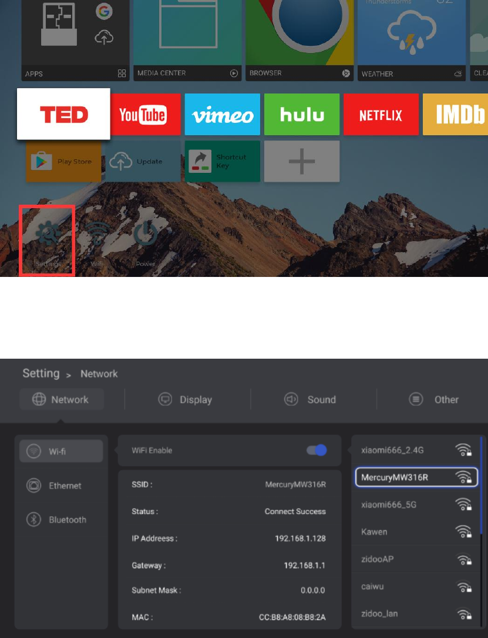Open the APPS tile
The width and height of the screenshot is (488, 638).
(x=75, y=41)
